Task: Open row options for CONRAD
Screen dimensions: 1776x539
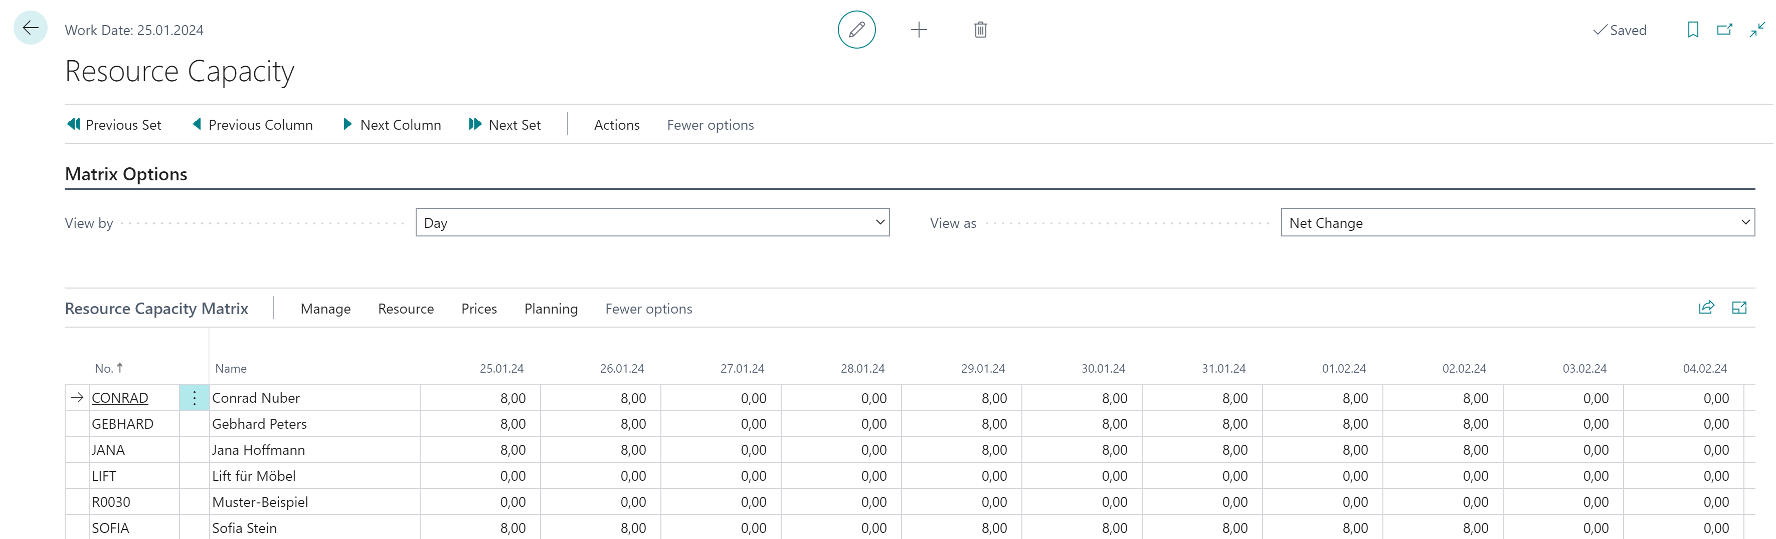Action: (x=195, y=398)
